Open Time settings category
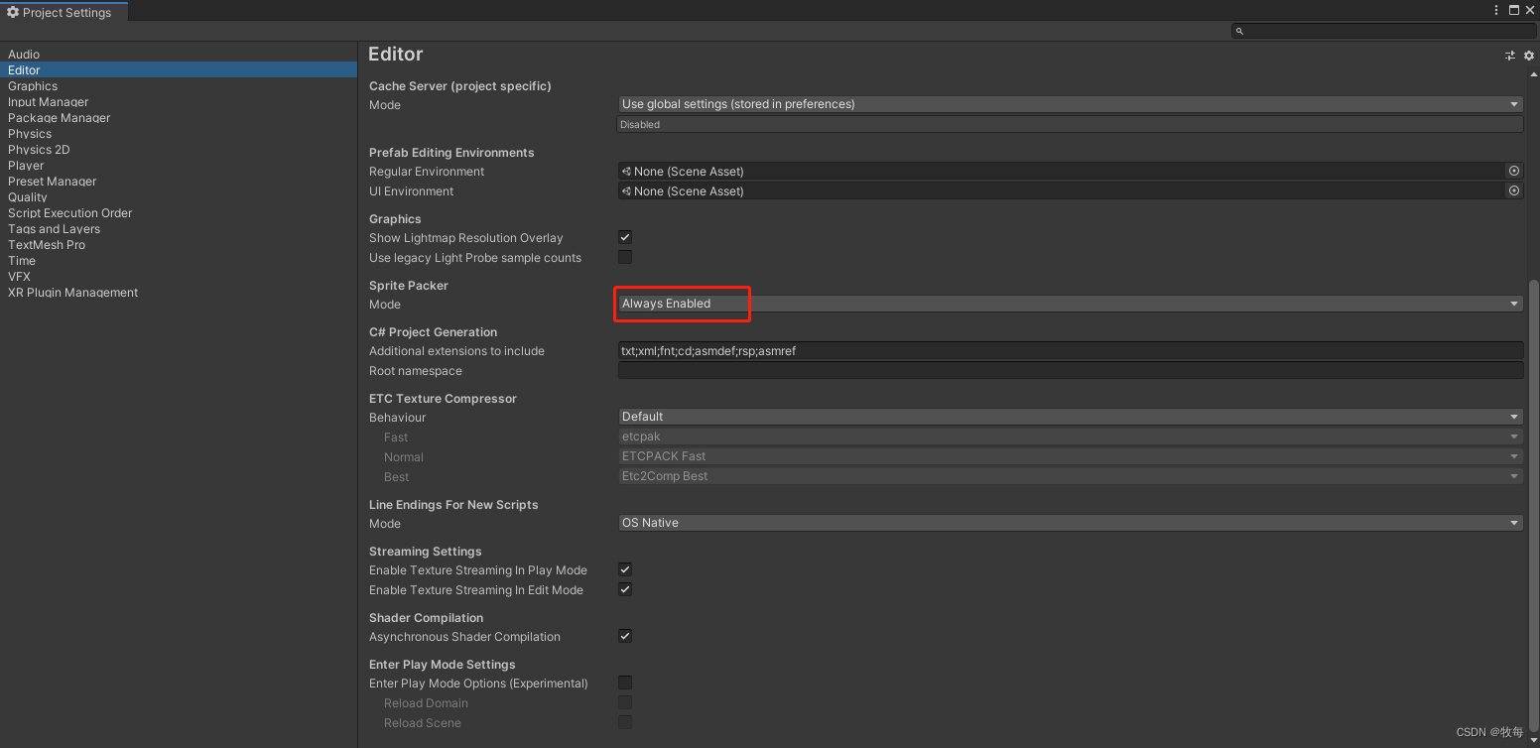This screenshot has height=748, width=1540. point(22,261)
